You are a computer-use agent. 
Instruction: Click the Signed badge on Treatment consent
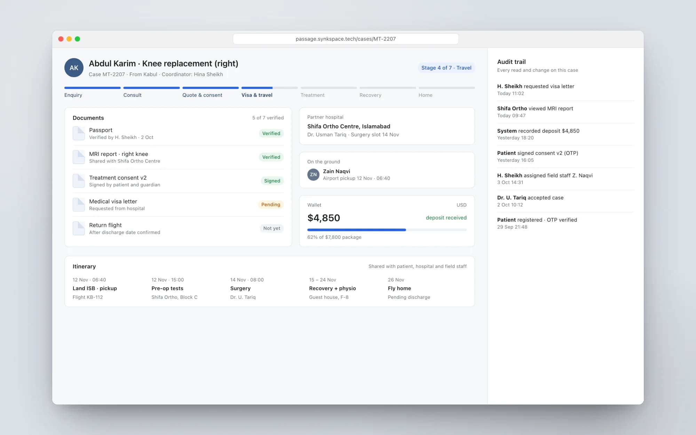click(272, 181)
